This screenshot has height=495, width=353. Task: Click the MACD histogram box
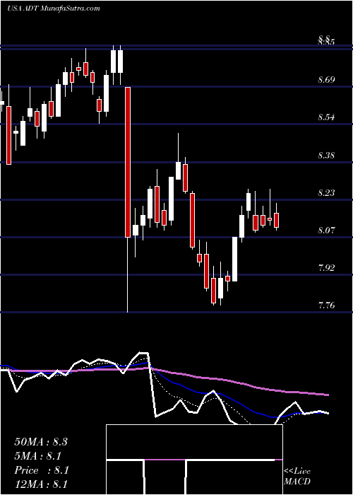pos(194,460)
